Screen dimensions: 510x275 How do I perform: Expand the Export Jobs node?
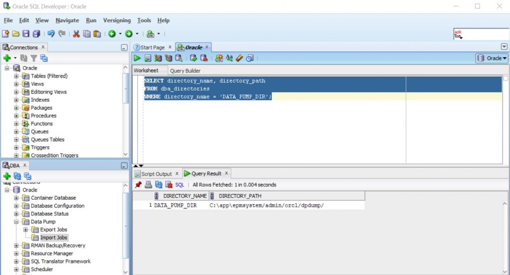point(25,230)
